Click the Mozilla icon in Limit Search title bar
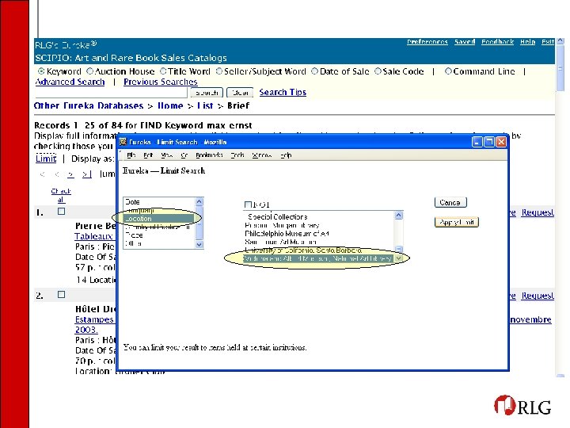 point(123,142)
